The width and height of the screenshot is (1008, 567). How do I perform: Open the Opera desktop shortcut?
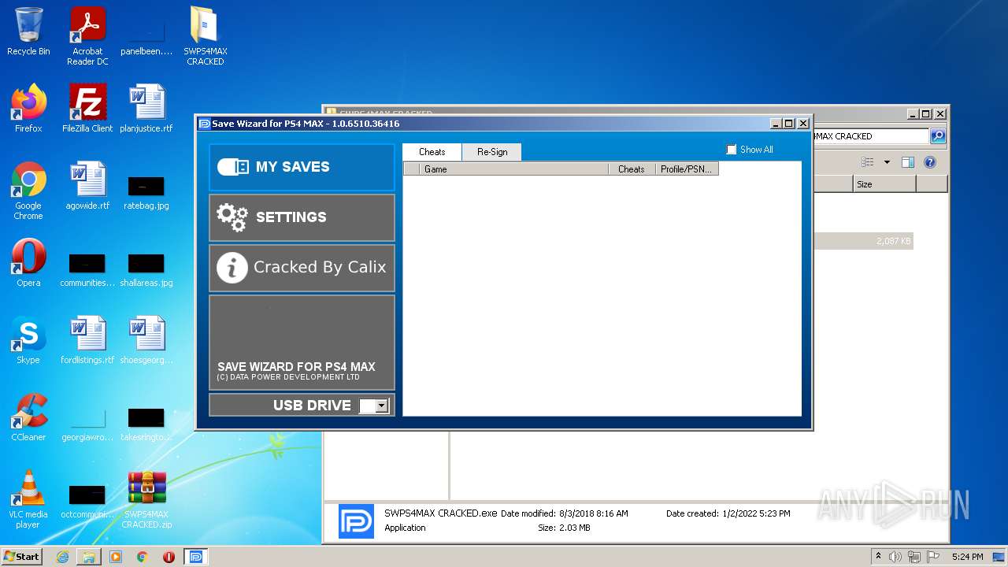(x=28, y=263)
